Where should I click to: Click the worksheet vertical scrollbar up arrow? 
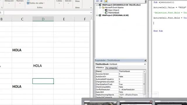click(91, 18)
